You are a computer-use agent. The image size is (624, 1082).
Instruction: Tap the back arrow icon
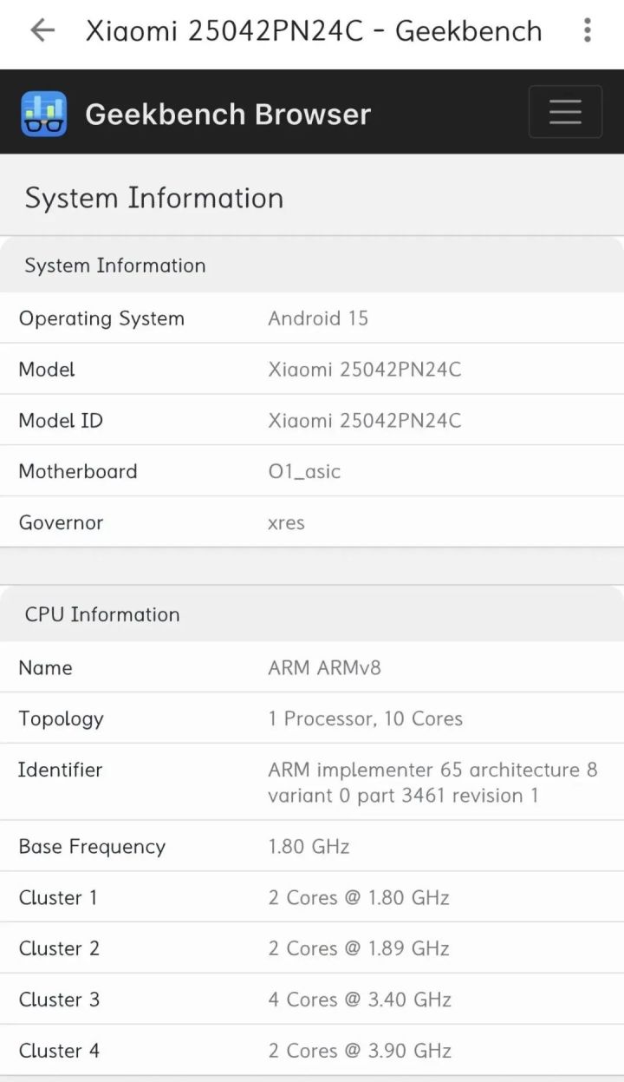click(42, 31)
